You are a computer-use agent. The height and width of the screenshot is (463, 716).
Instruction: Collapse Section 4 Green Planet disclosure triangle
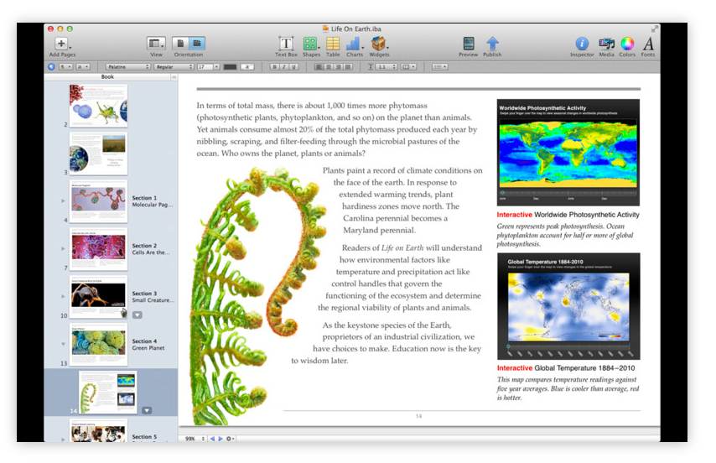pos(63,344)
